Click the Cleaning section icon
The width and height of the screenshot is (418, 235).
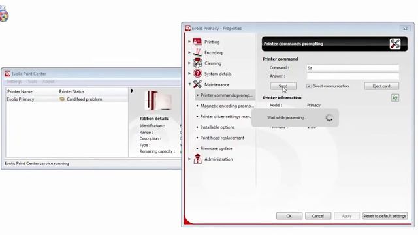[x=197, y=63]
